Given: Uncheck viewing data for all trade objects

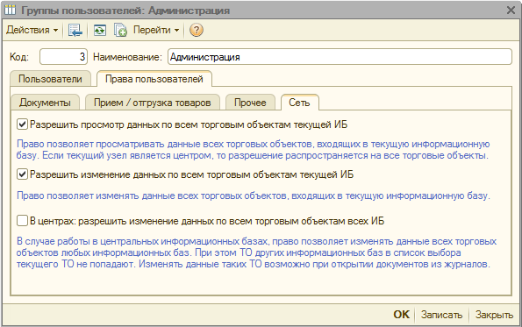Looking at the screenshot, I should point(22,124).
